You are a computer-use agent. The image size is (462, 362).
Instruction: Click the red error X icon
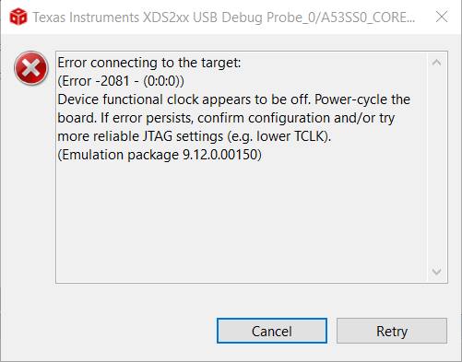31,68
